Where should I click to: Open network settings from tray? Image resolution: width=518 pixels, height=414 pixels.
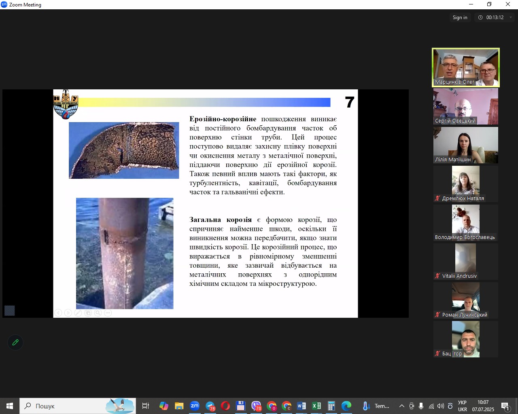tap(431, 406)
